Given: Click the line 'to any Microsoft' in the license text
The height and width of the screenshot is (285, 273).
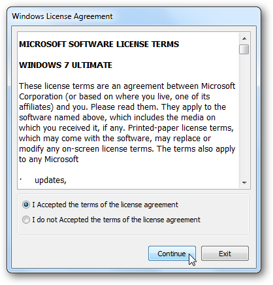Looking at the screenshot, I should tap(48, 159).
